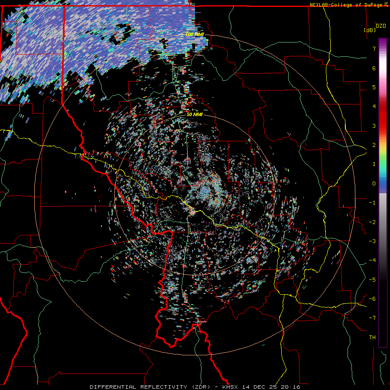Select the 0 dB scale label

coord(374,184)
